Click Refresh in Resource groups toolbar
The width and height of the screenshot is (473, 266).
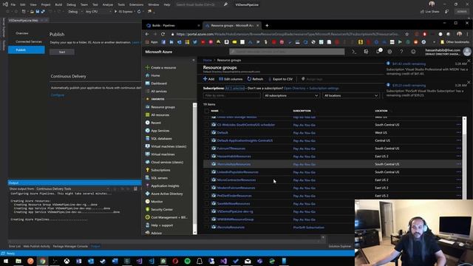click(x=255, y=79)
